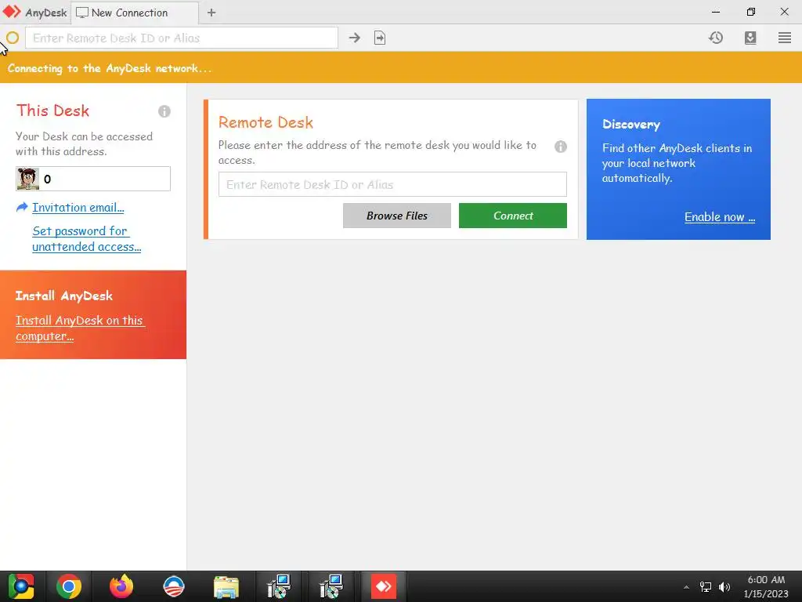Click the volume speaker tray icon

tap(724, 587)
